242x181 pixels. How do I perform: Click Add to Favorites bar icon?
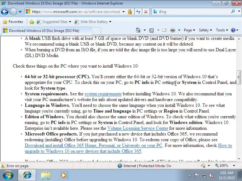[x=32, y=22]
